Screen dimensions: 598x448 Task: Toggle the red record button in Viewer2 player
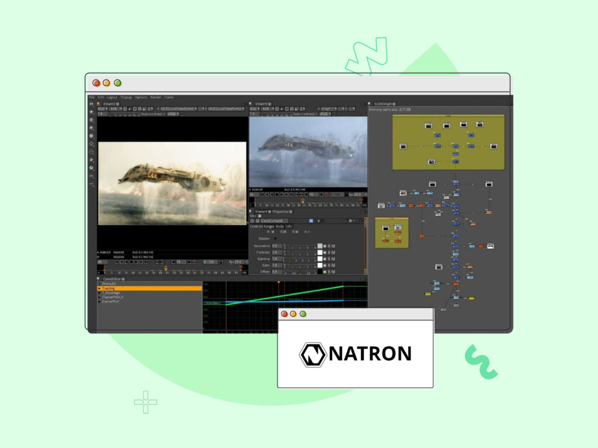(x=194, y=262)
